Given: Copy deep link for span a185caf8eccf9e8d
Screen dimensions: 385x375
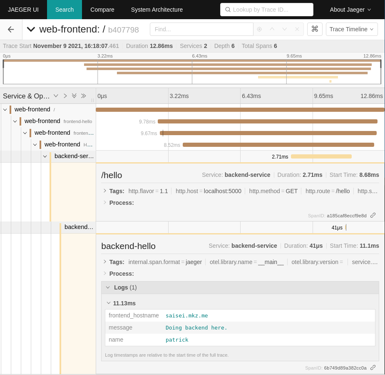Looking at the screenshot, I should (373, 215).
